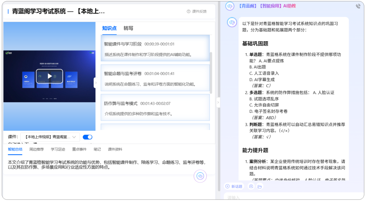Open the folder icon in the chat toolbar
The image size is (365, 205).
[259, 186]
